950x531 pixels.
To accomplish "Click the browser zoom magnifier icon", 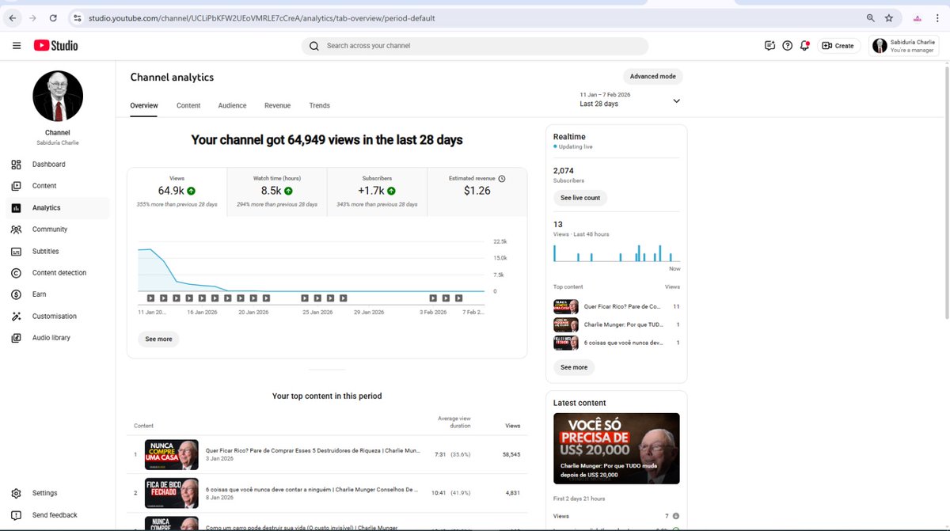I will pyautogui.click(x=870, y=17).
